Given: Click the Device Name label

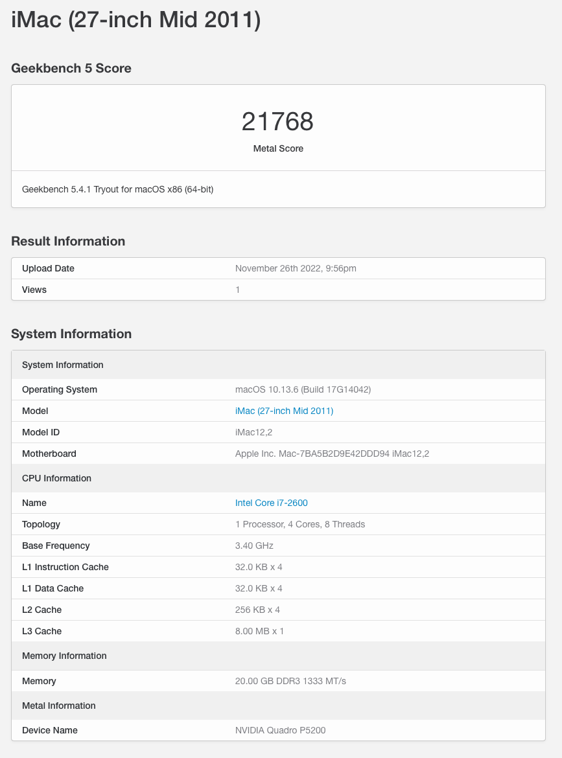Looking at the screenshot, I should pyautogui.click(x=50, y=730).
